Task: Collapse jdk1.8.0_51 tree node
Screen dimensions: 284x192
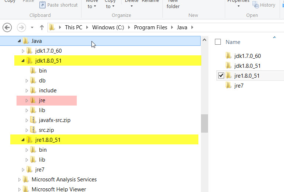Action: point(23,61)
